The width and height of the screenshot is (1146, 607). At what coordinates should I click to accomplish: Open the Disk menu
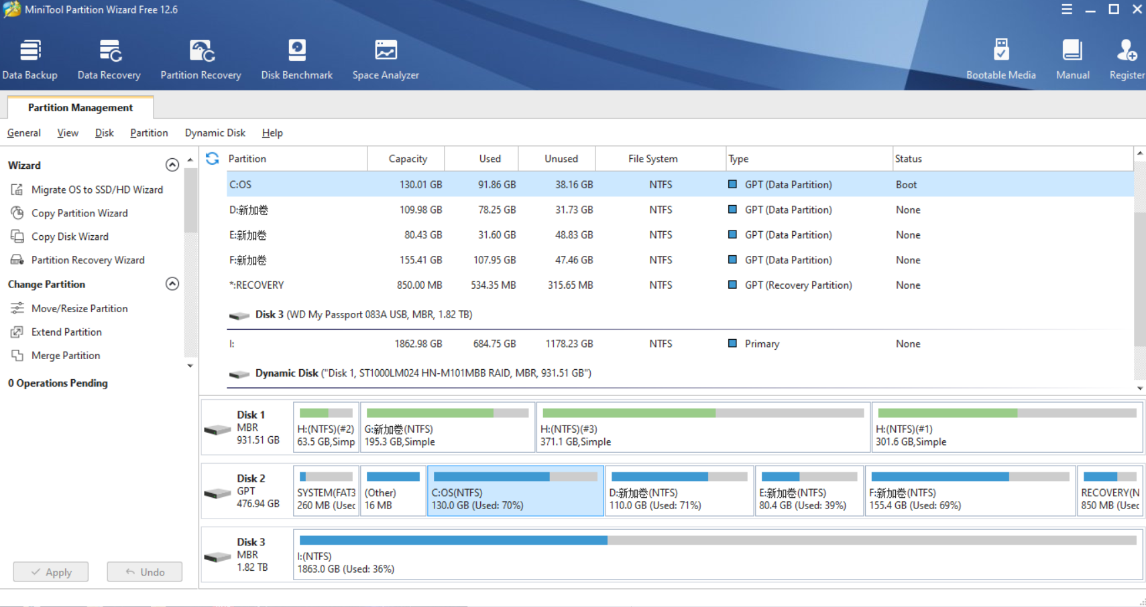pos(105,133)
